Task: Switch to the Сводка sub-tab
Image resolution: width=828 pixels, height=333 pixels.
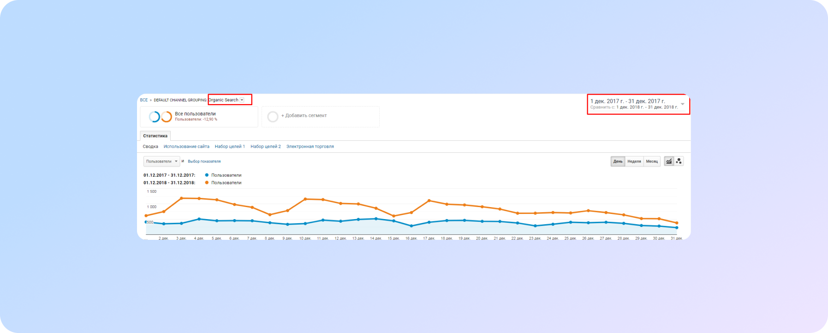Action: [150, 147]
